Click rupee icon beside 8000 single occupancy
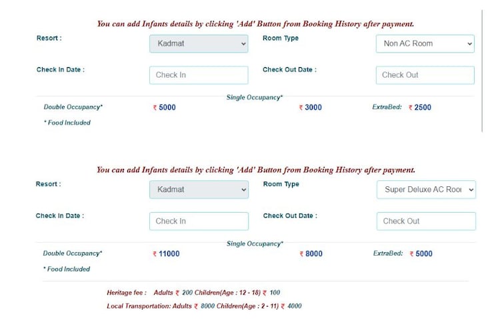 point(301,254)
